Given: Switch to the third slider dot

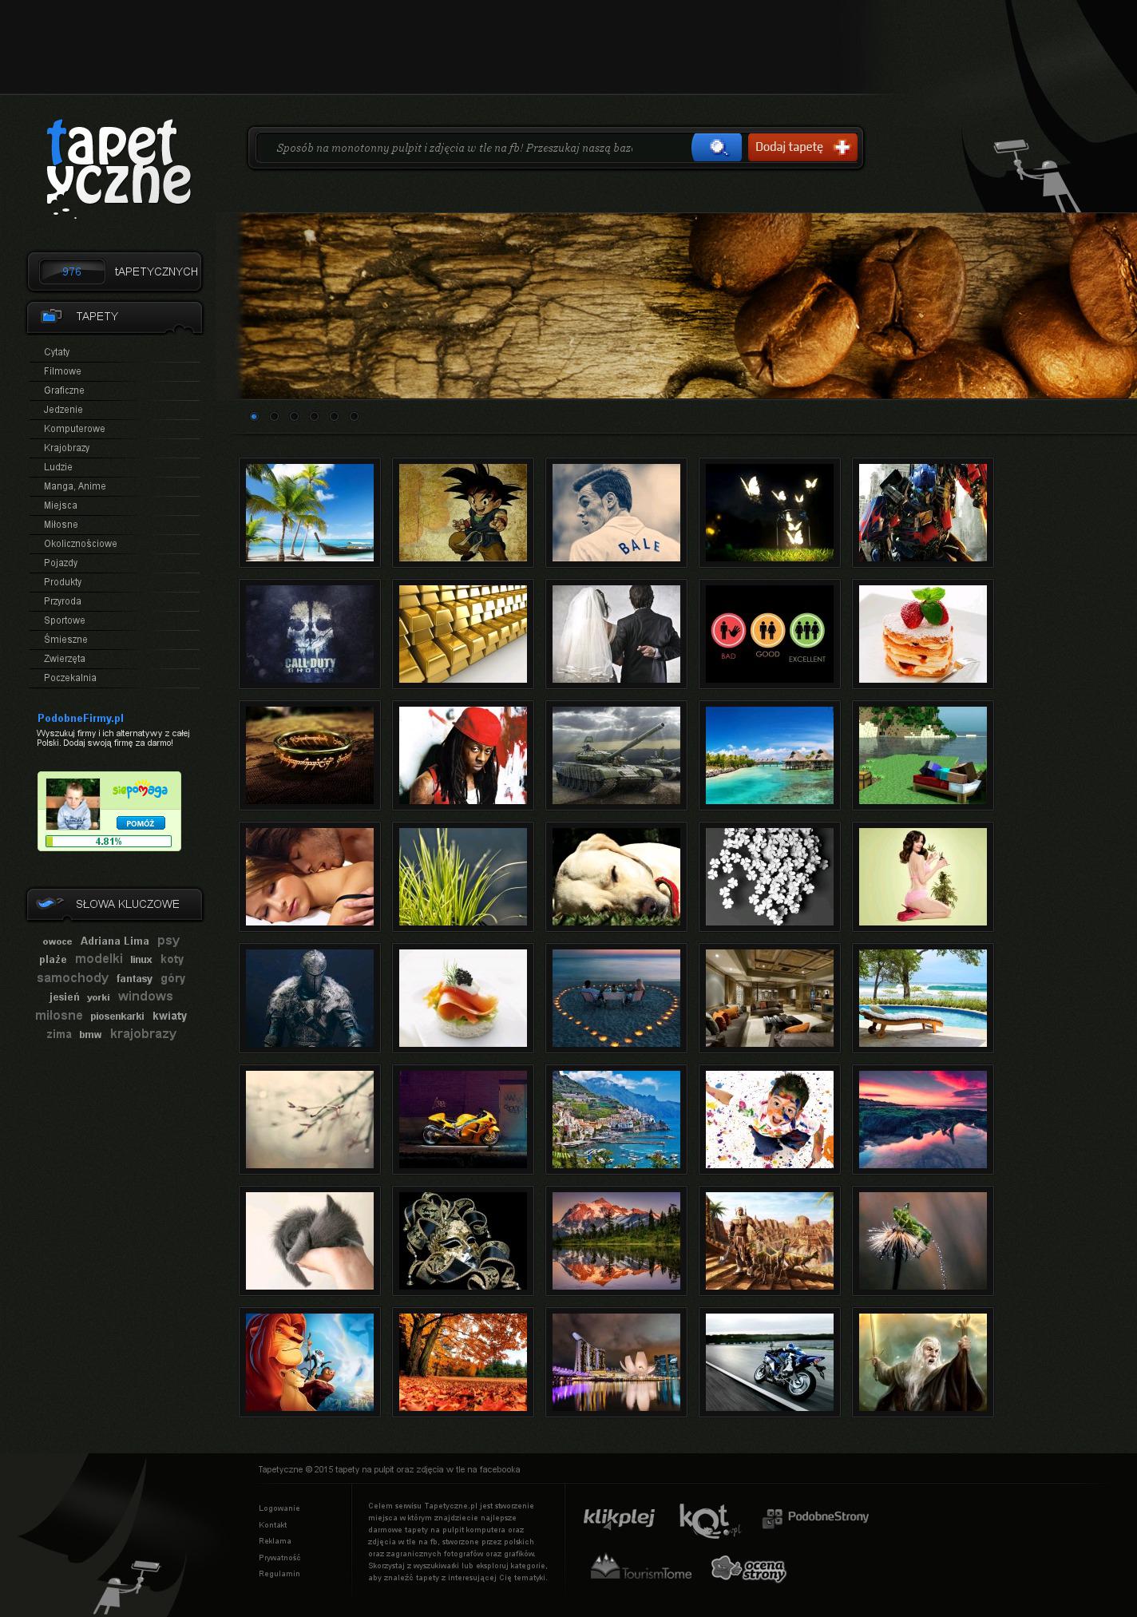Looking at the screenshot, I should pyautogui.click(x=294, y=416).
